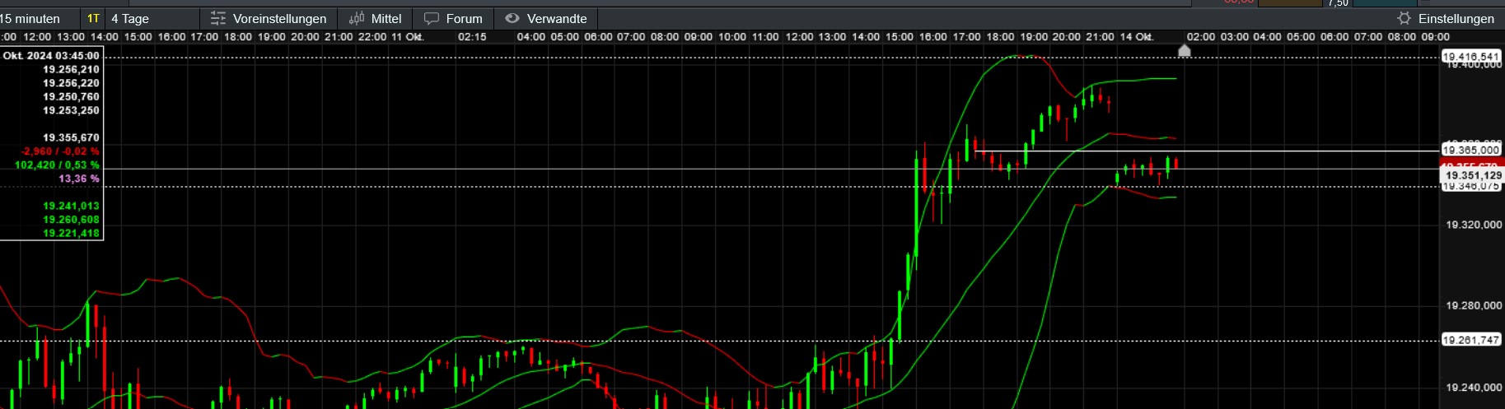Click the eye icon next to Verwandte
This screenshot has height=409, width=1505.
tap(512, 18)
